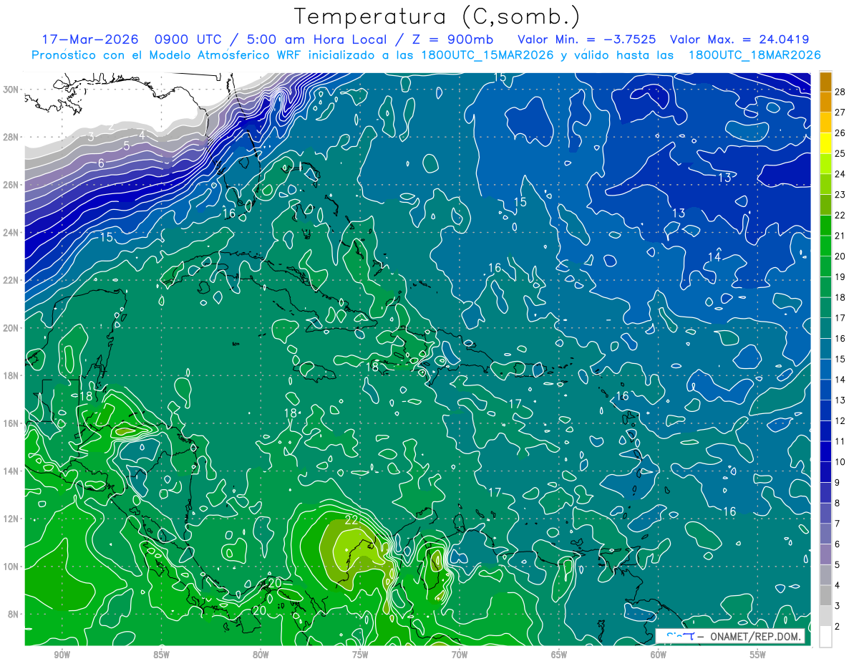Click legend value 28
859x664 pixels.
coord(840,91)
